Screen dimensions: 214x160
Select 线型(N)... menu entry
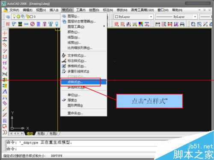(84, 37)
